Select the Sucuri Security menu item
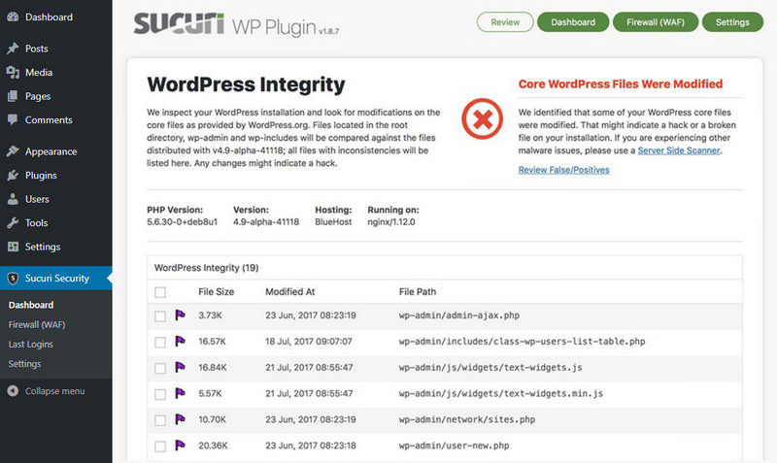The height and width of the screenshot is (463, 777). (x=56, y=279)
